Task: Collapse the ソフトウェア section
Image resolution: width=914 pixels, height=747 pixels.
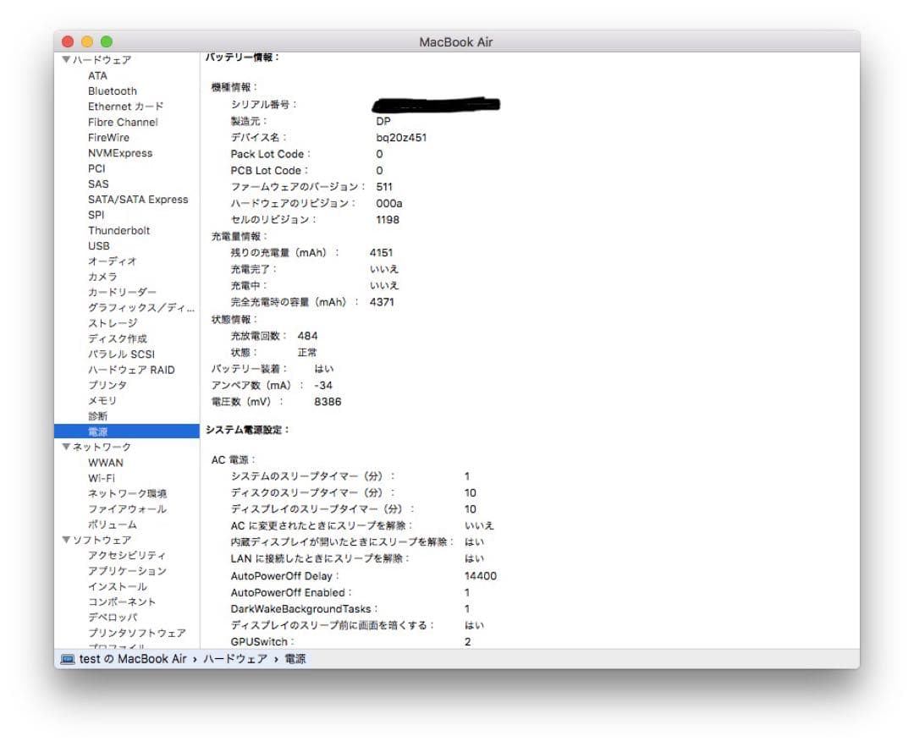Action: 66,540
